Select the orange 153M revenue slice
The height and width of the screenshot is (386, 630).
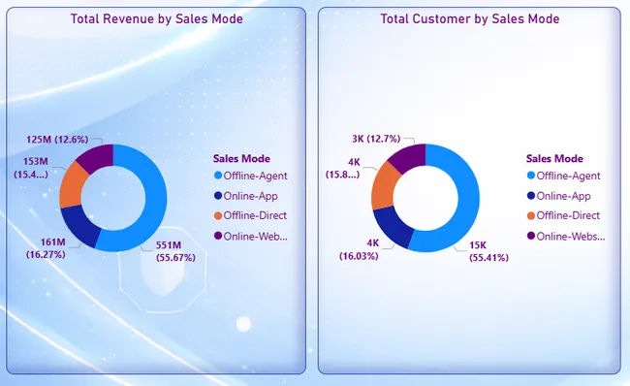click(72, 185)
